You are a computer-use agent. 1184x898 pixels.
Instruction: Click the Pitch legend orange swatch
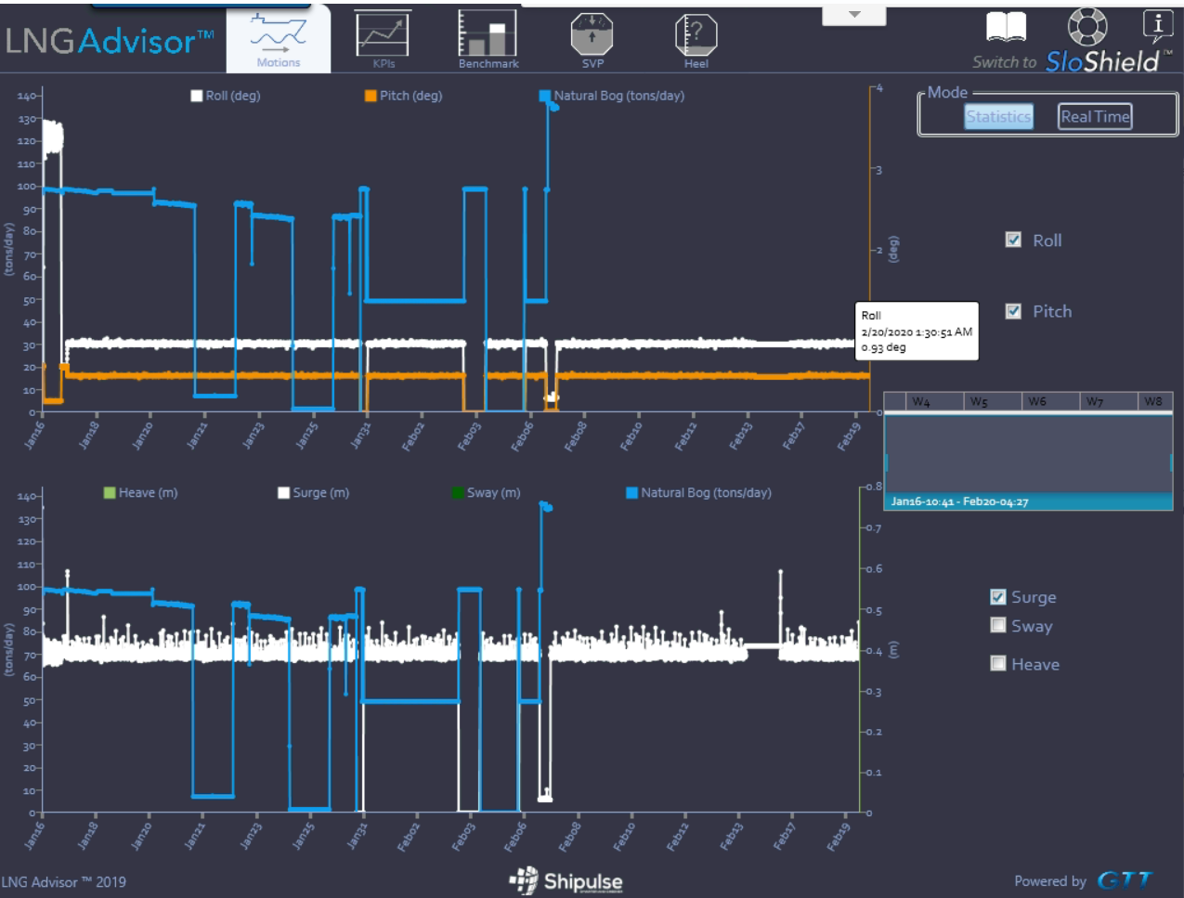pos(371,96)
